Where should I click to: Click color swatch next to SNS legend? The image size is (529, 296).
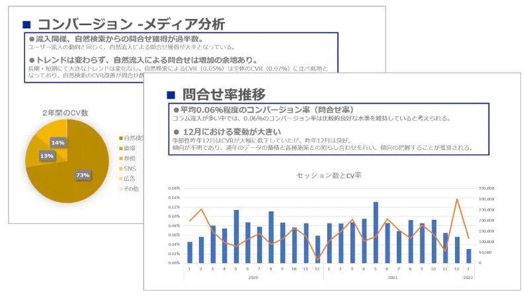coord(121,168)
